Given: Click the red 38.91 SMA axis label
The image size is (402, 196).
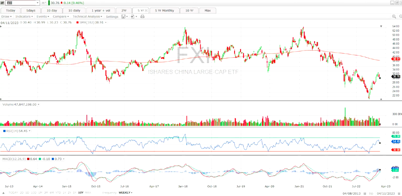Looking at the screenshot, I should tap(396, 59).
